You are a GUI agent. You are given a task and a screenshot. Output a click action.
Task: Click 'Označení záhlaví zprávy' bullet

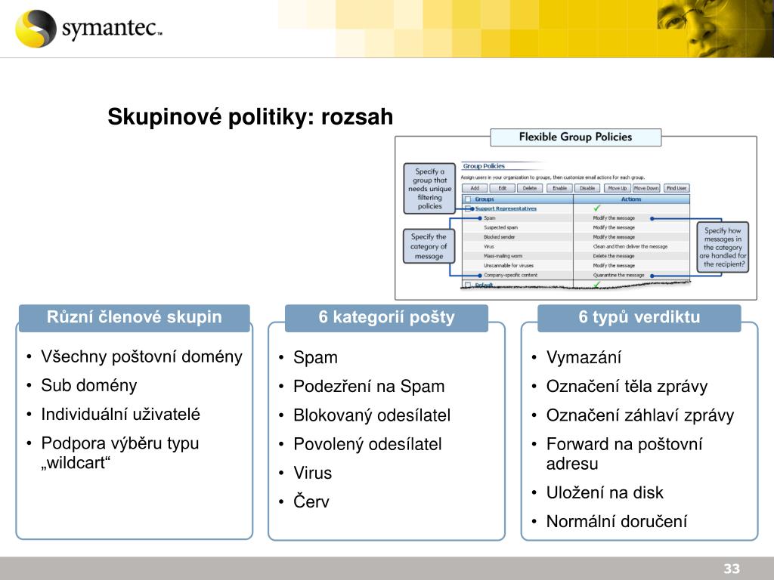639,415
